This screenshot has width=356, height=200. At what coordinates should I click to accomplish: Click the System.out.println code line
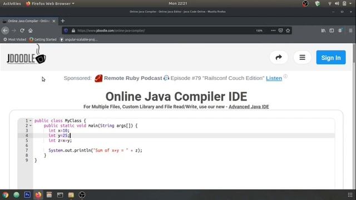(x=95, y=151)
